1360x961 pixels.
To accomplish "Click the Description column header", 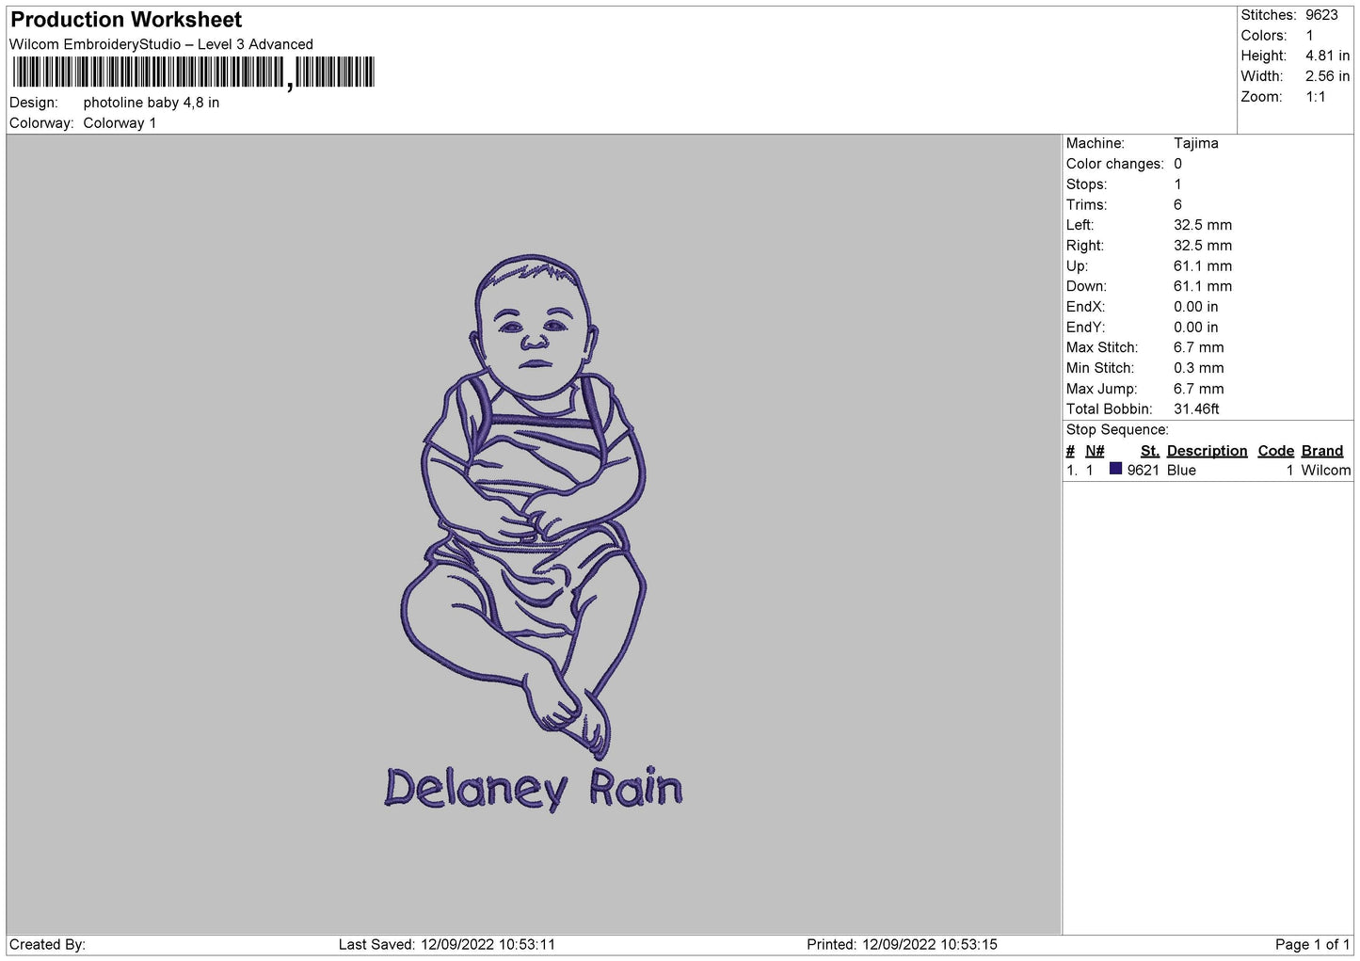I will 1207,451.
